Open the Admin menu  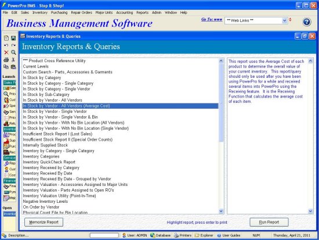point(157,12)
